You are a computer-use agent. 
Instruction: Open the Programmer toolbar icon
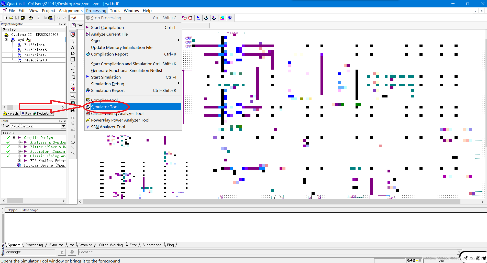click(x=214, y=18)
